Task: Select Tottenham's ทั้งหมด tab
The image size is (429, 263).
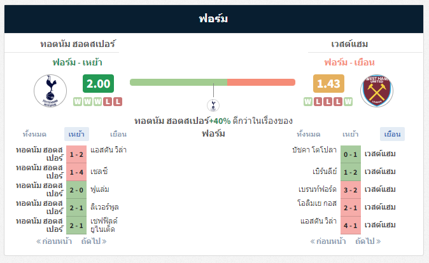Action: [34, 134]
